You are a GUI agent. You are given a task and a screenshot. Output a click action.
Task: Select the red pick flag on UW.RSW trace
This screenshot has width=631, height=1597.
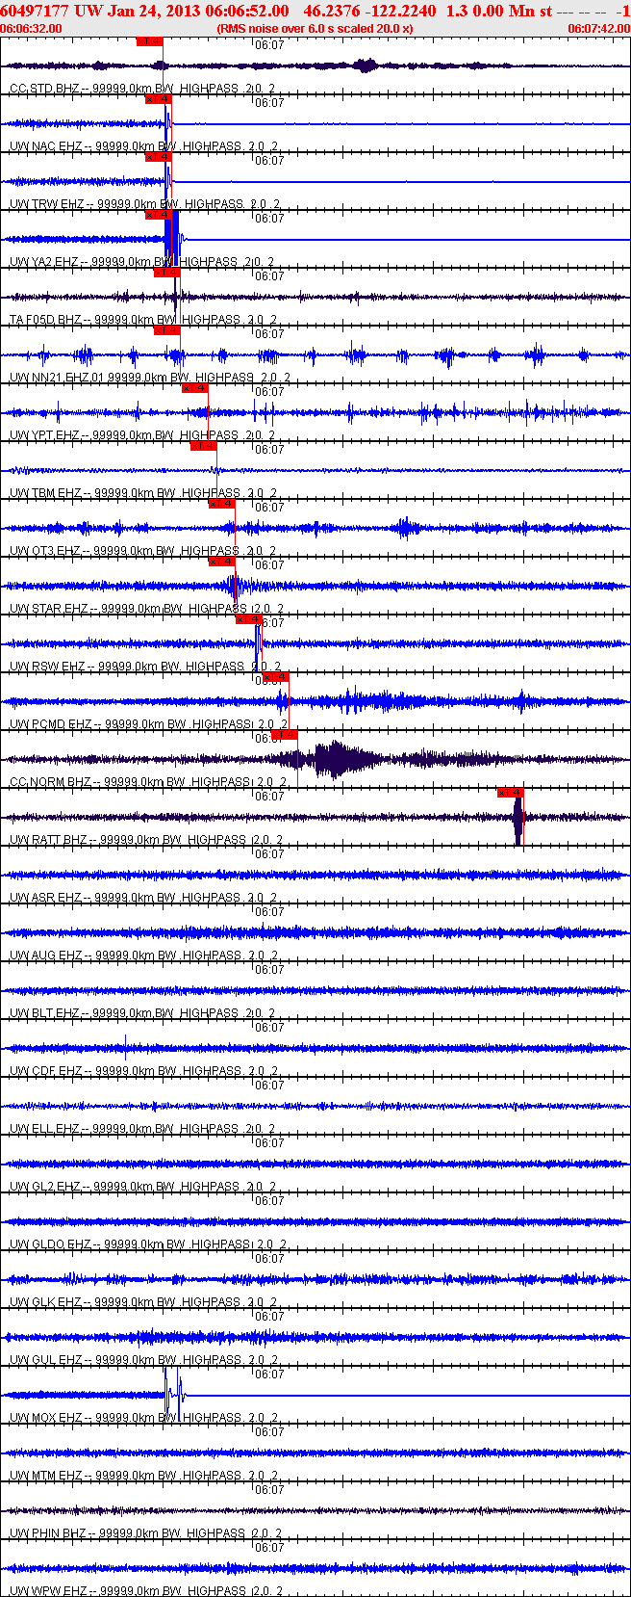[x=249, y=618]
